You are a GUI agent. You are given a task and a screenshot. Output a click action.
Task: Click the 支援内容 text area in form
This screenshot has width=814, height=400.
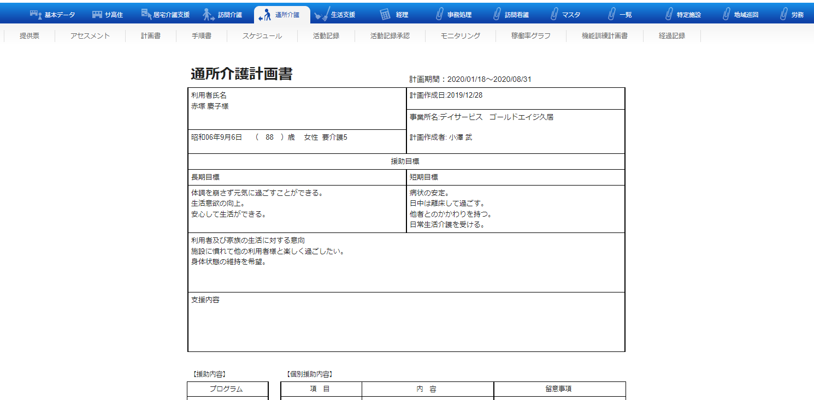tap(406, 326)
